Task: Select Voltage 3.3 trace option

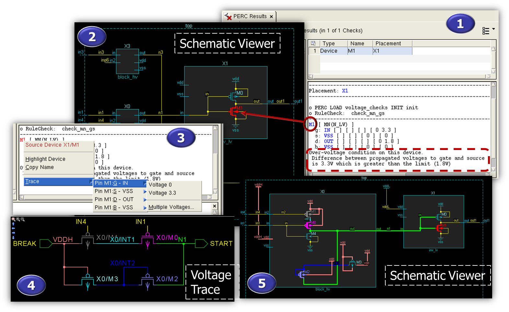Action: pos(162,193)
